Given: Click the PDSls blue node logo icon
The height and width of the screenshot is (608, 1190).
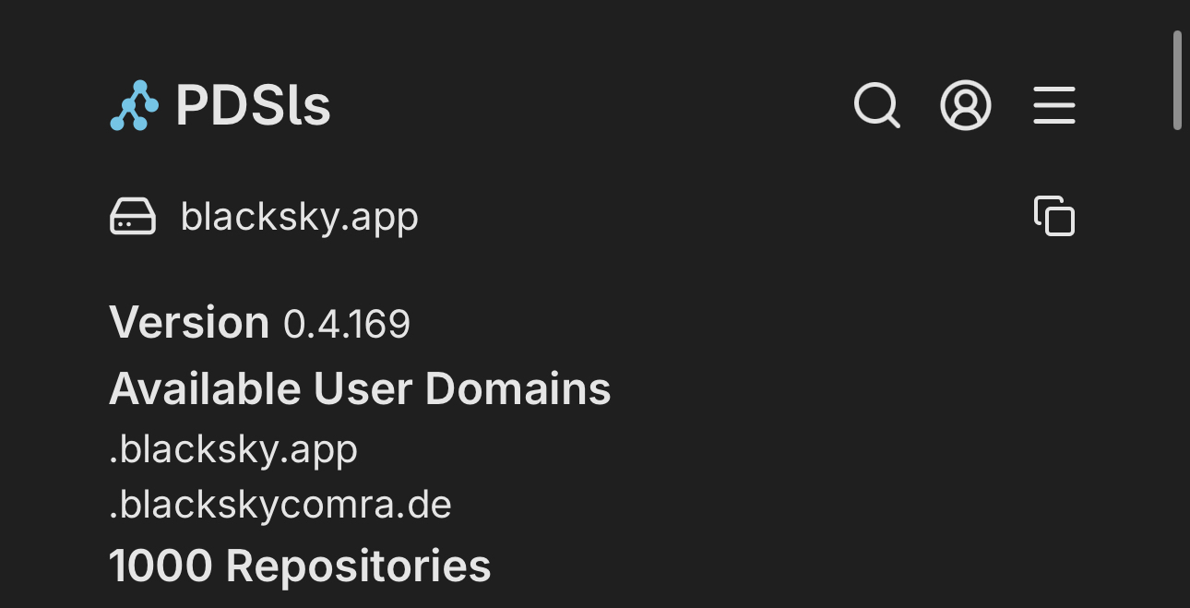Looking at the screenshot, I should click(134, 105).
